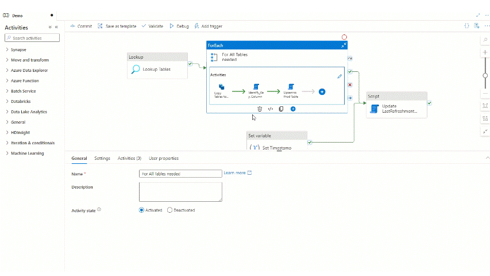This screenshot has height=276, width=490.
Task: Add a new activity inside ForEach with plus
Action: 322,91
